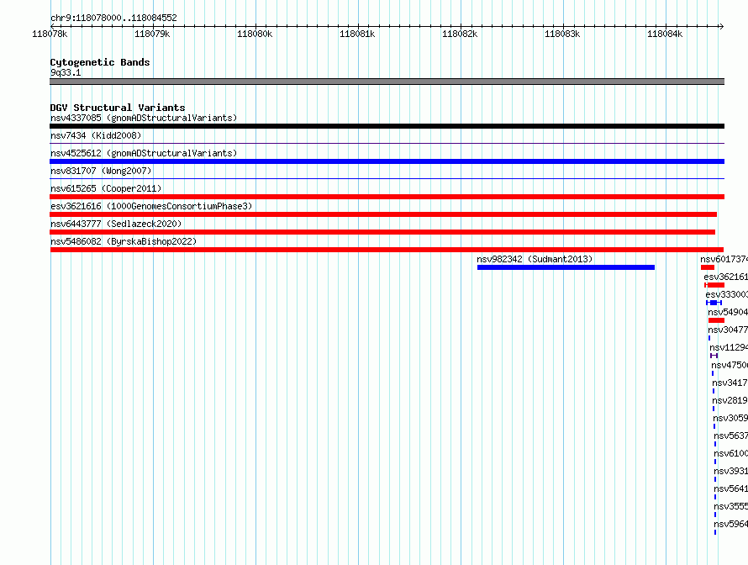Select the 118078k ruler tick label
This screenshot has width=748, height=565.
pyautogui.click(x=50, y=34)
